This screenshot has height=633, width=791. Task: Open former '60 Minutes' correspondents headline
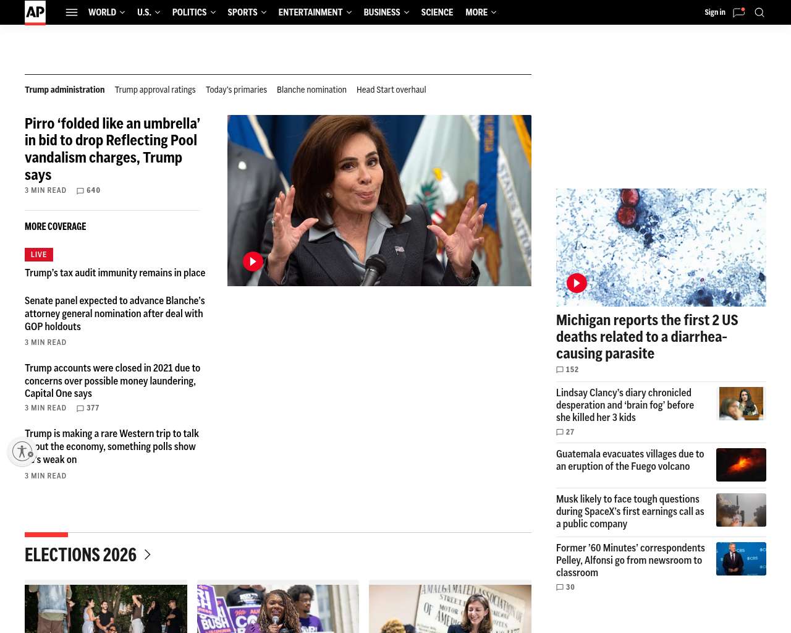tap(630, 560)
